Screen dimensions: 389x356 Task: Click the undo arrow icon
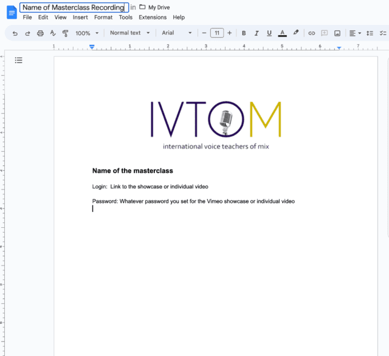coord(15,33)
